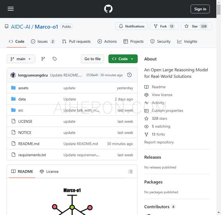This screenshot has height=215, width=221.
Task: Star the Marco-o1 repository
Action: pyautogui.click(x=196, y=26)
